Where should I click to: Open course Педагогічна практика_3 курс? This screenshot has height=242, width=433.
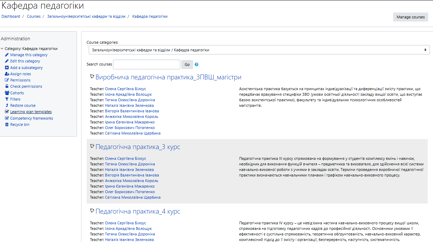pyautogui.click(x=138, y=147)
